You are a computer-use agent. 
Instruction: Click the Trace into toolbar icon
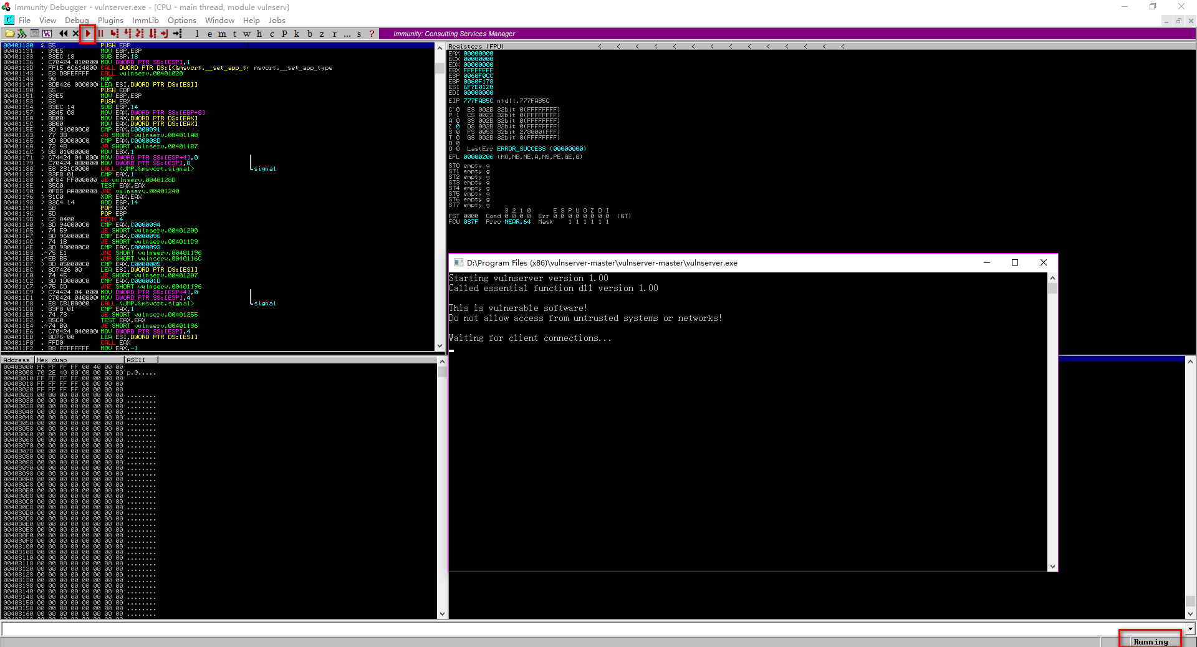click(x=140, y=34)
